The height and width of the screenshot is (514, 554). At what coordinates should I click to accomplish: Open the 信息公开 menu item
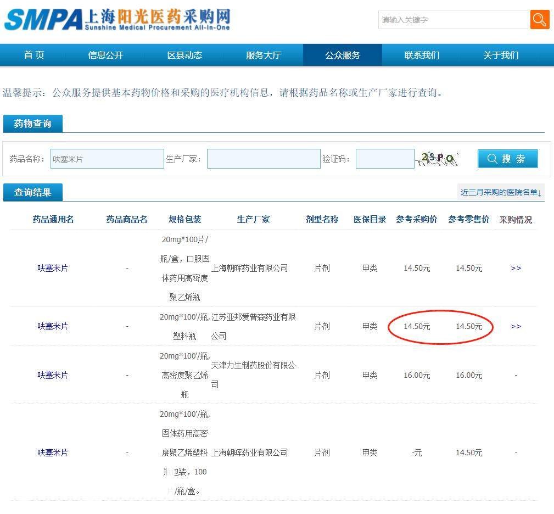pos(105,55)
